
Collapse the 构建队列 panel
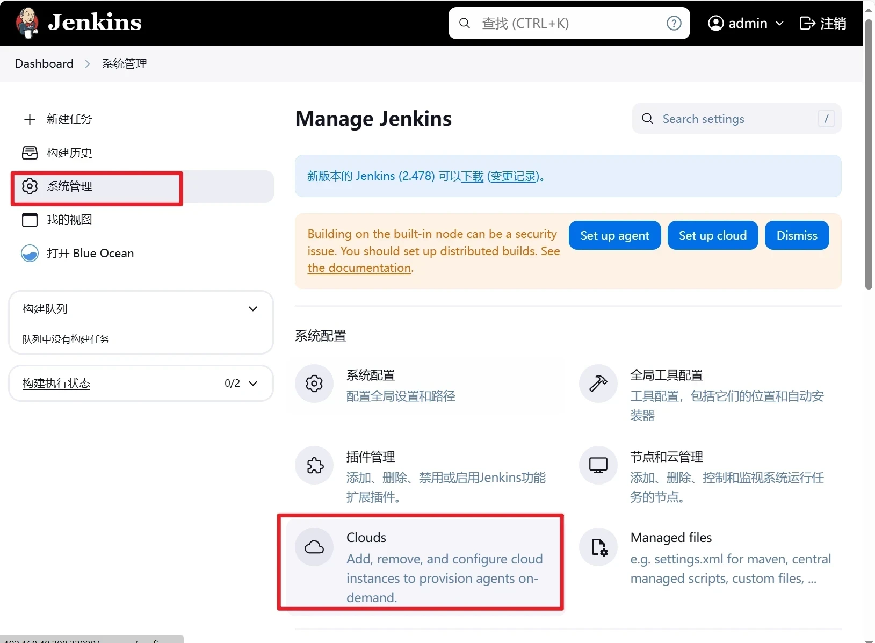coord(253,309)
